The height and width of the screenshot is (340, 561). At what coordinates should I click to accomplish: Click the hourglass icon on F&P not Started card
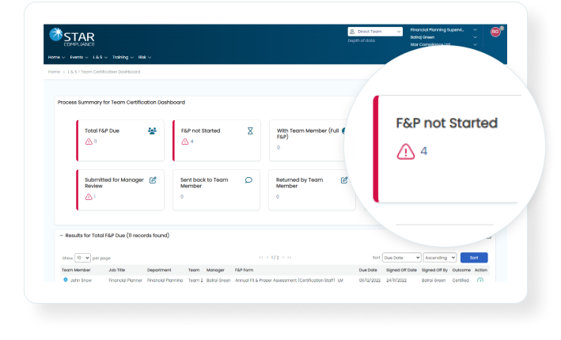[249, 130]
